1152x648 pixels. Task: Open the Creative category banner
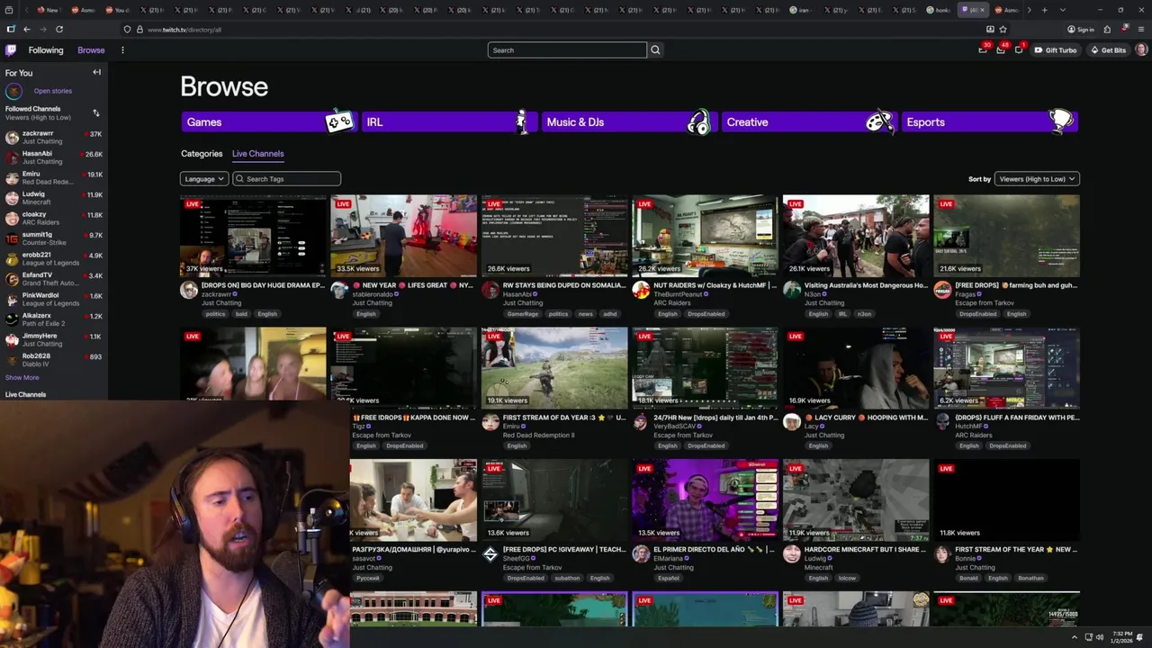tap(809, 121)
